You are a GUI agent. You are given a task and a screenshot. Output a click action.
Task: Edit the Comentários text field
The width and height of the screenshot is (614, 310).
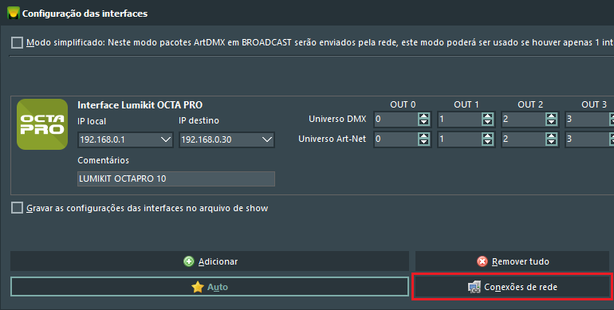coord(176,179)
